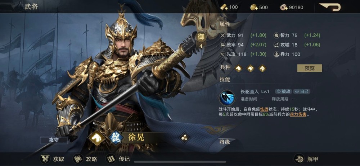Viewport: 360px width, 166px height.
Task: Click the first troop type diamond icon
Action: click(x=239, y=68)
